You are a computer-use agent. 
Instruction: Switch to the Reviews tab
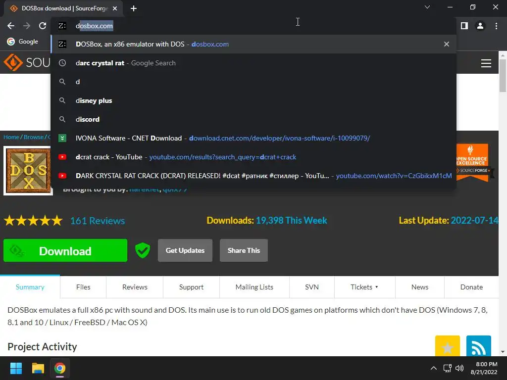(x=135, y=287)
